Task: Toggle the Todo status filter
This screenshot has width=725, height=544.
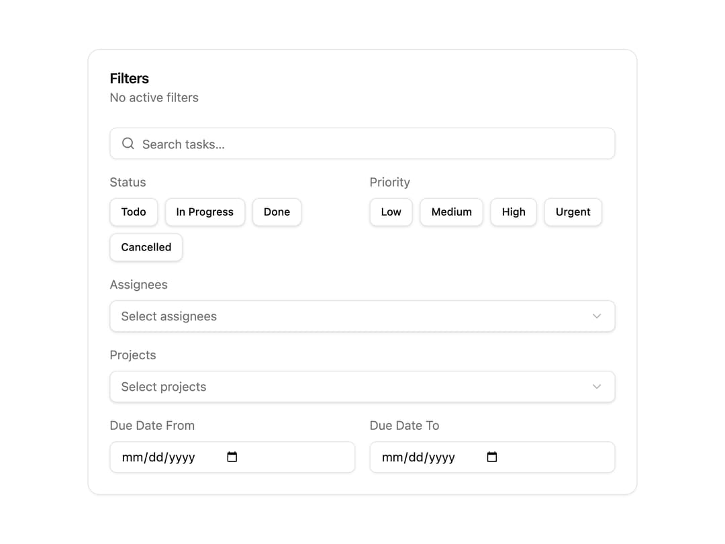Action: 134,212
